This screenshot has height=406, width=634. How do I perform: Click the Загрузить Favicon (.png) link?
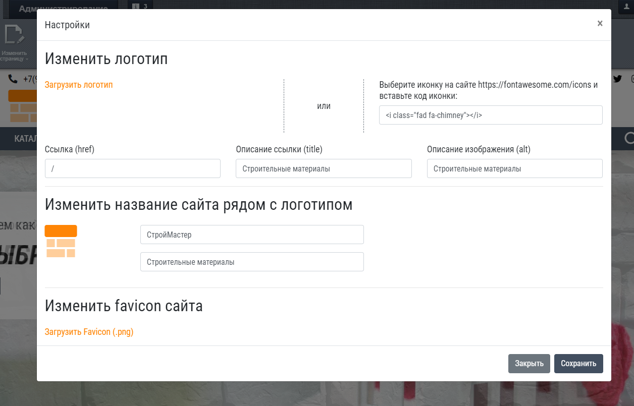pyautogui.click(x=89, y=332)
